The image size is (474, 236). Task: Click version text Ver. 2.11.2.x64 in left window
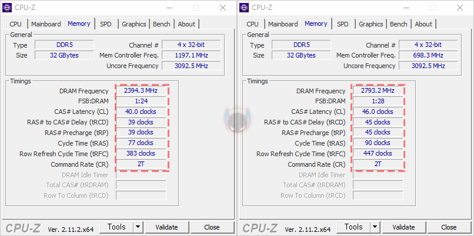click(71, 230)
